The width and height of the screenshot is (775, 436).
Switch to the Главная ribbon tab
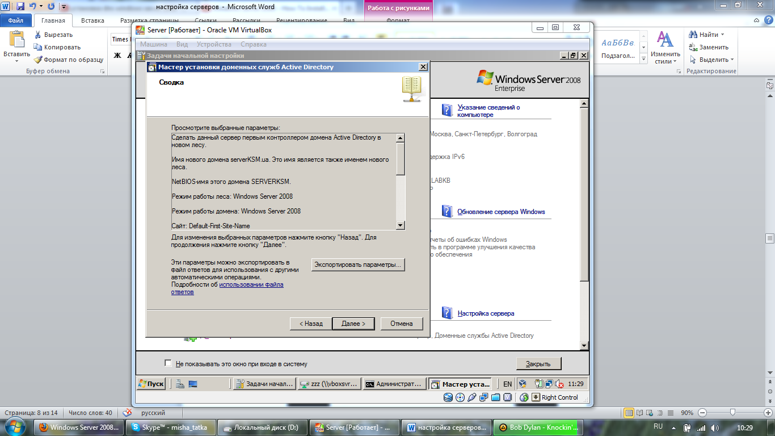(x=53, y=20)
